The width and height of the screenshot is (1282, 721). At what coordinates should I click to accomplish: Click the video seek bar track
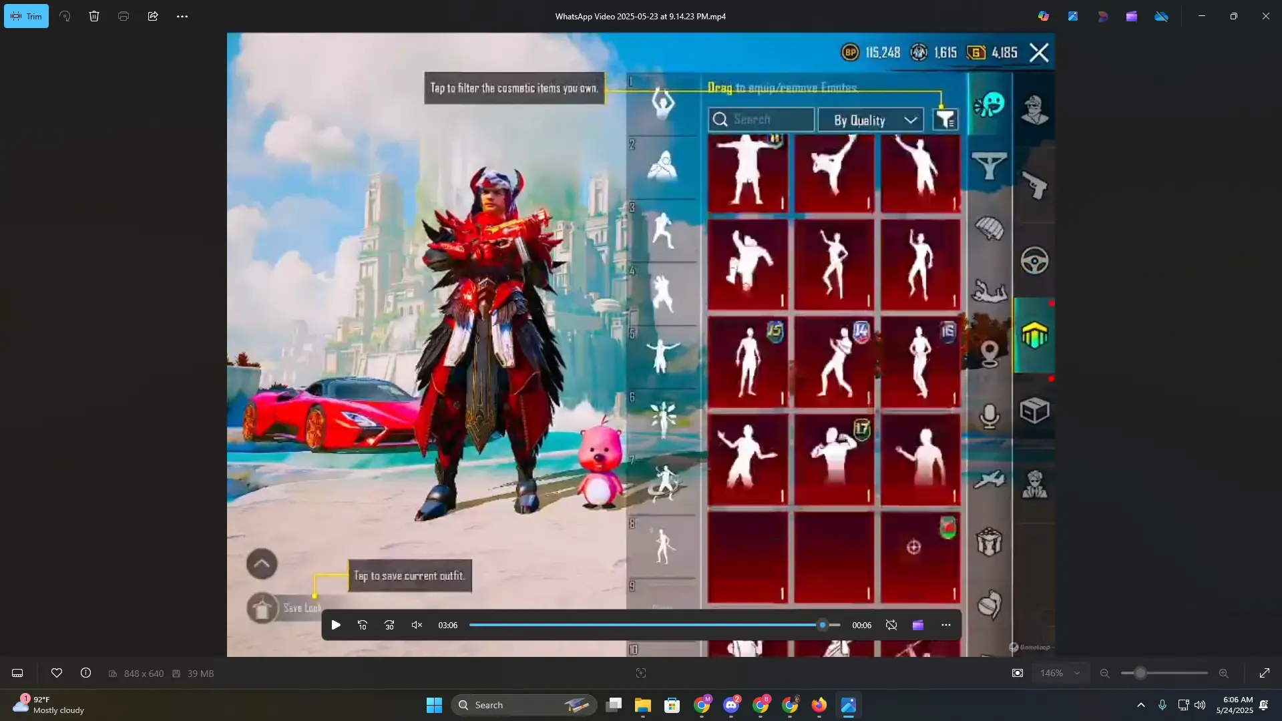(654, 625)
